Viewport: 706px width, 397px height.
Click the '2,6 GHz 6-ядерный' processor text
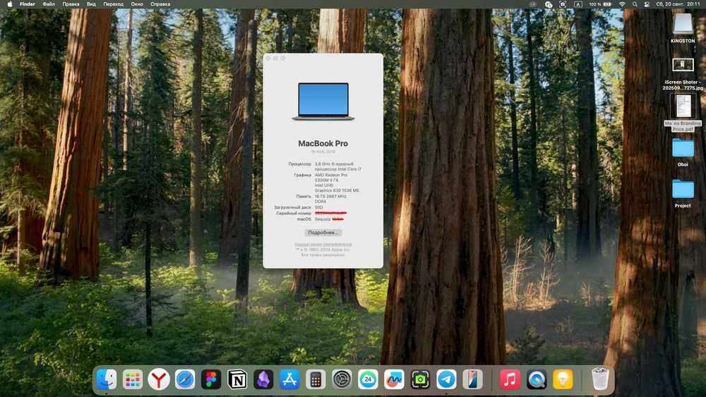(x=334, y=164)
